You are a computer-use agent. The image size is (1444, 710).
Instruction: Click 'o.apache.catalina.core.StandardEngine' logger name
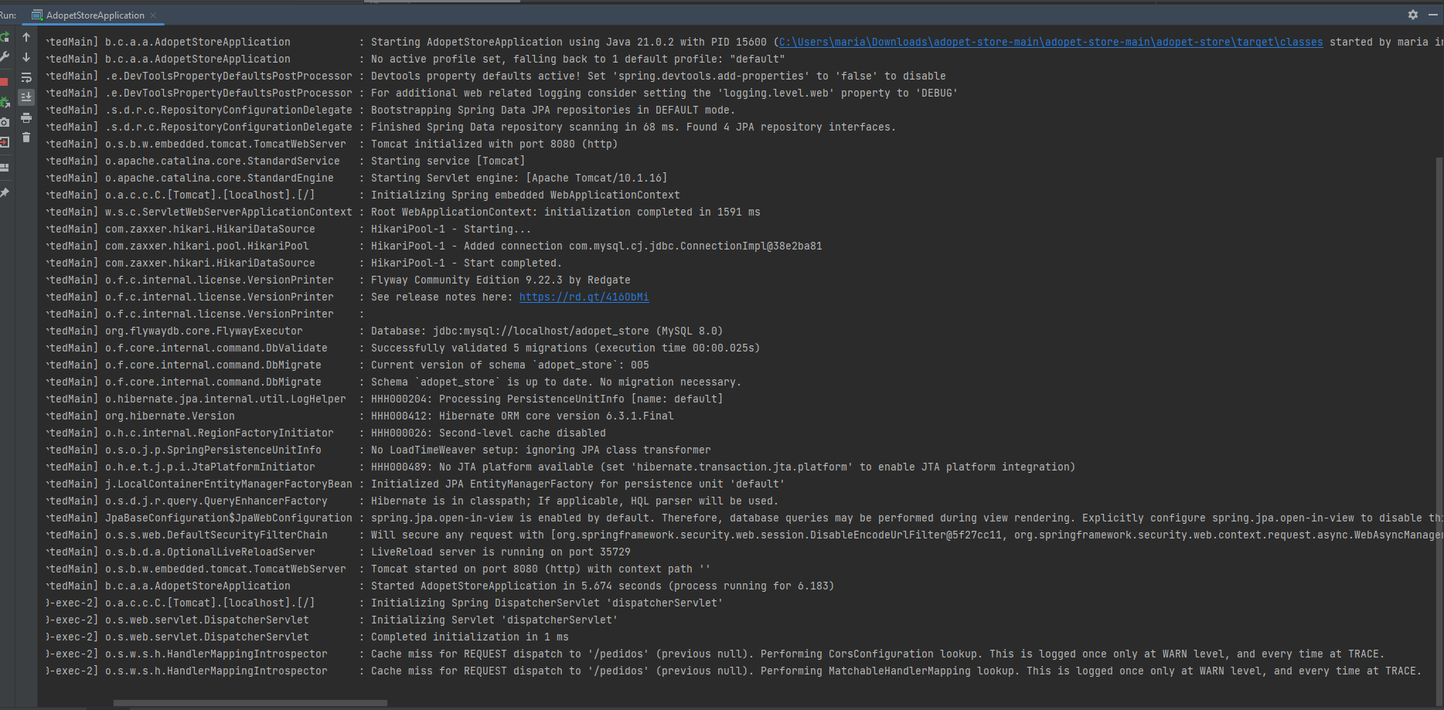[220, 178]
